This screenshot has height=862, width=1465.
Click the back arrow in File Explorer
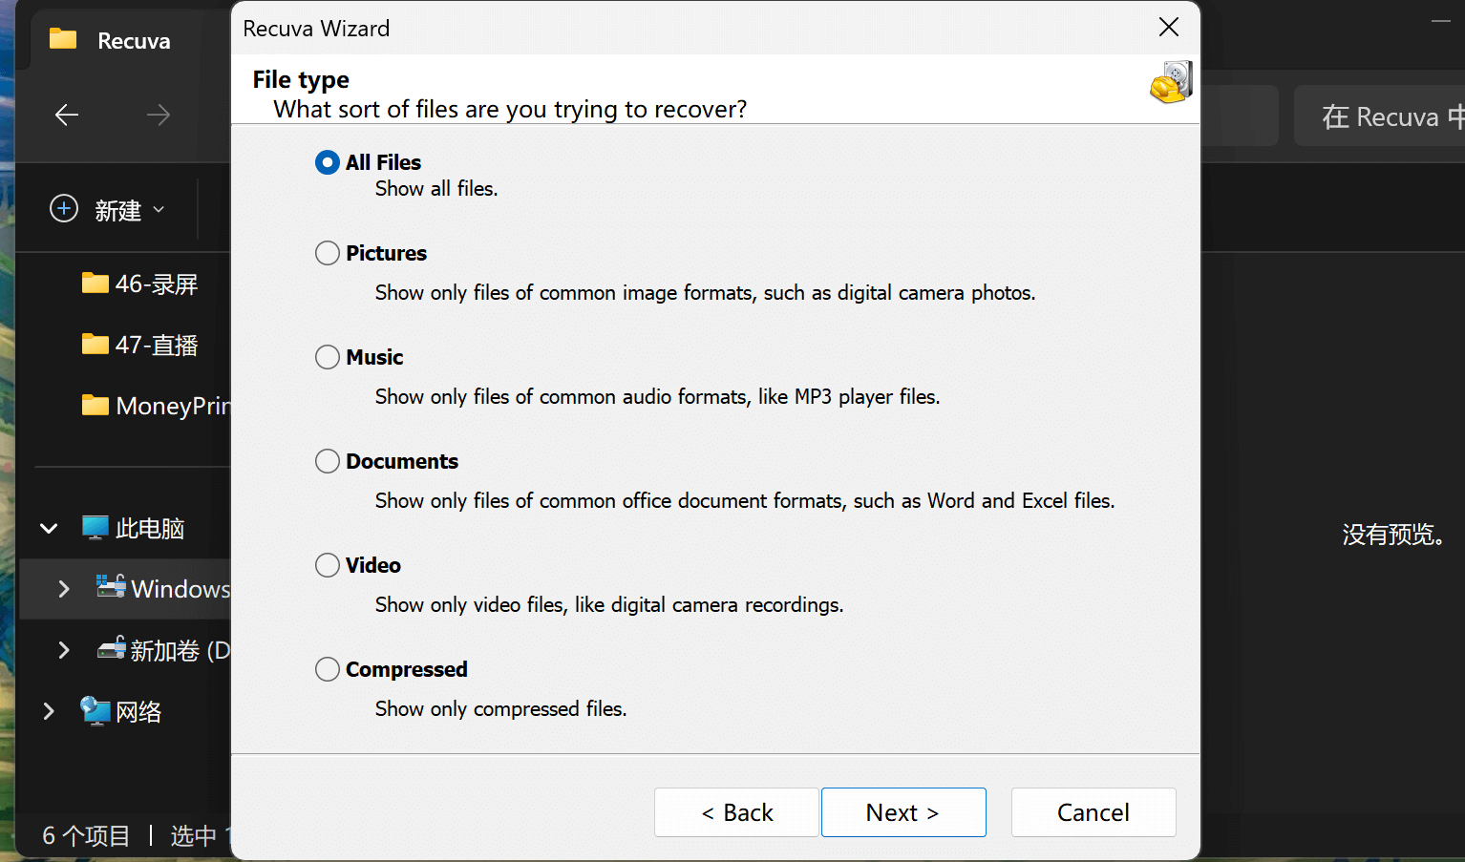(x=67, y=116)
